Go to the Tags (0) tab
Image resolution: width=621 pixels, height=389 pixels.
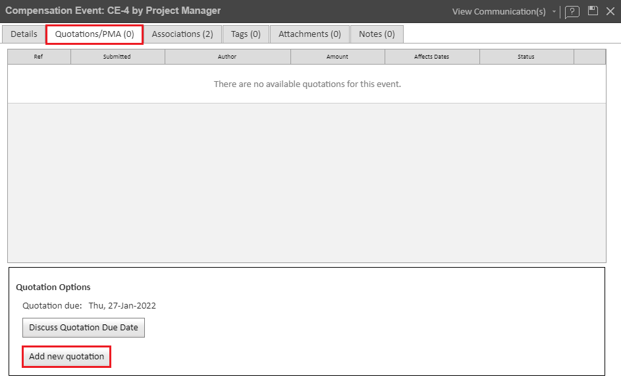click(x=246, y=34)
